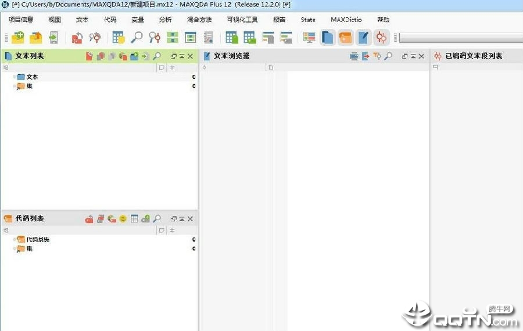Screen dimensions: 523x331
Task: Collapse the 文本列表 panel
Action: pyautogui.click(x=182, y=56)
